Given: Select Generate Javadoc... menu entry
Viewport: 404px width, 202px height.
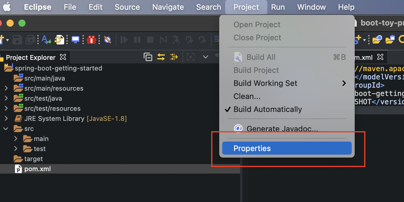Looking at the screenshot, I should click(x=282, y=129).
